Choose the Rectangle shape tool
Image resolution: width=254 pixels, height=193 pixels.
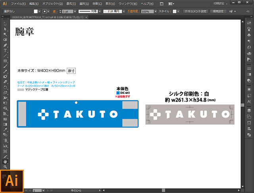(5, 61)
